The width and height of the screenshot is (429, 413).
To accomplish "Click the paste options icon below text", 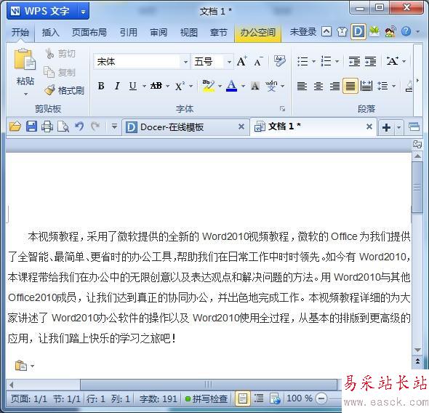I will click(21, 366).
